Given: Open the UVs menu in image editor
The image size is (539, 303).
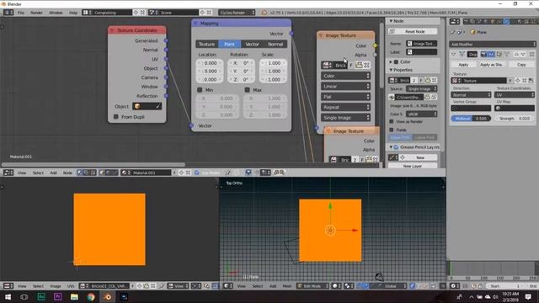Looking at the screenshot, I should click(x=71, y=286).
